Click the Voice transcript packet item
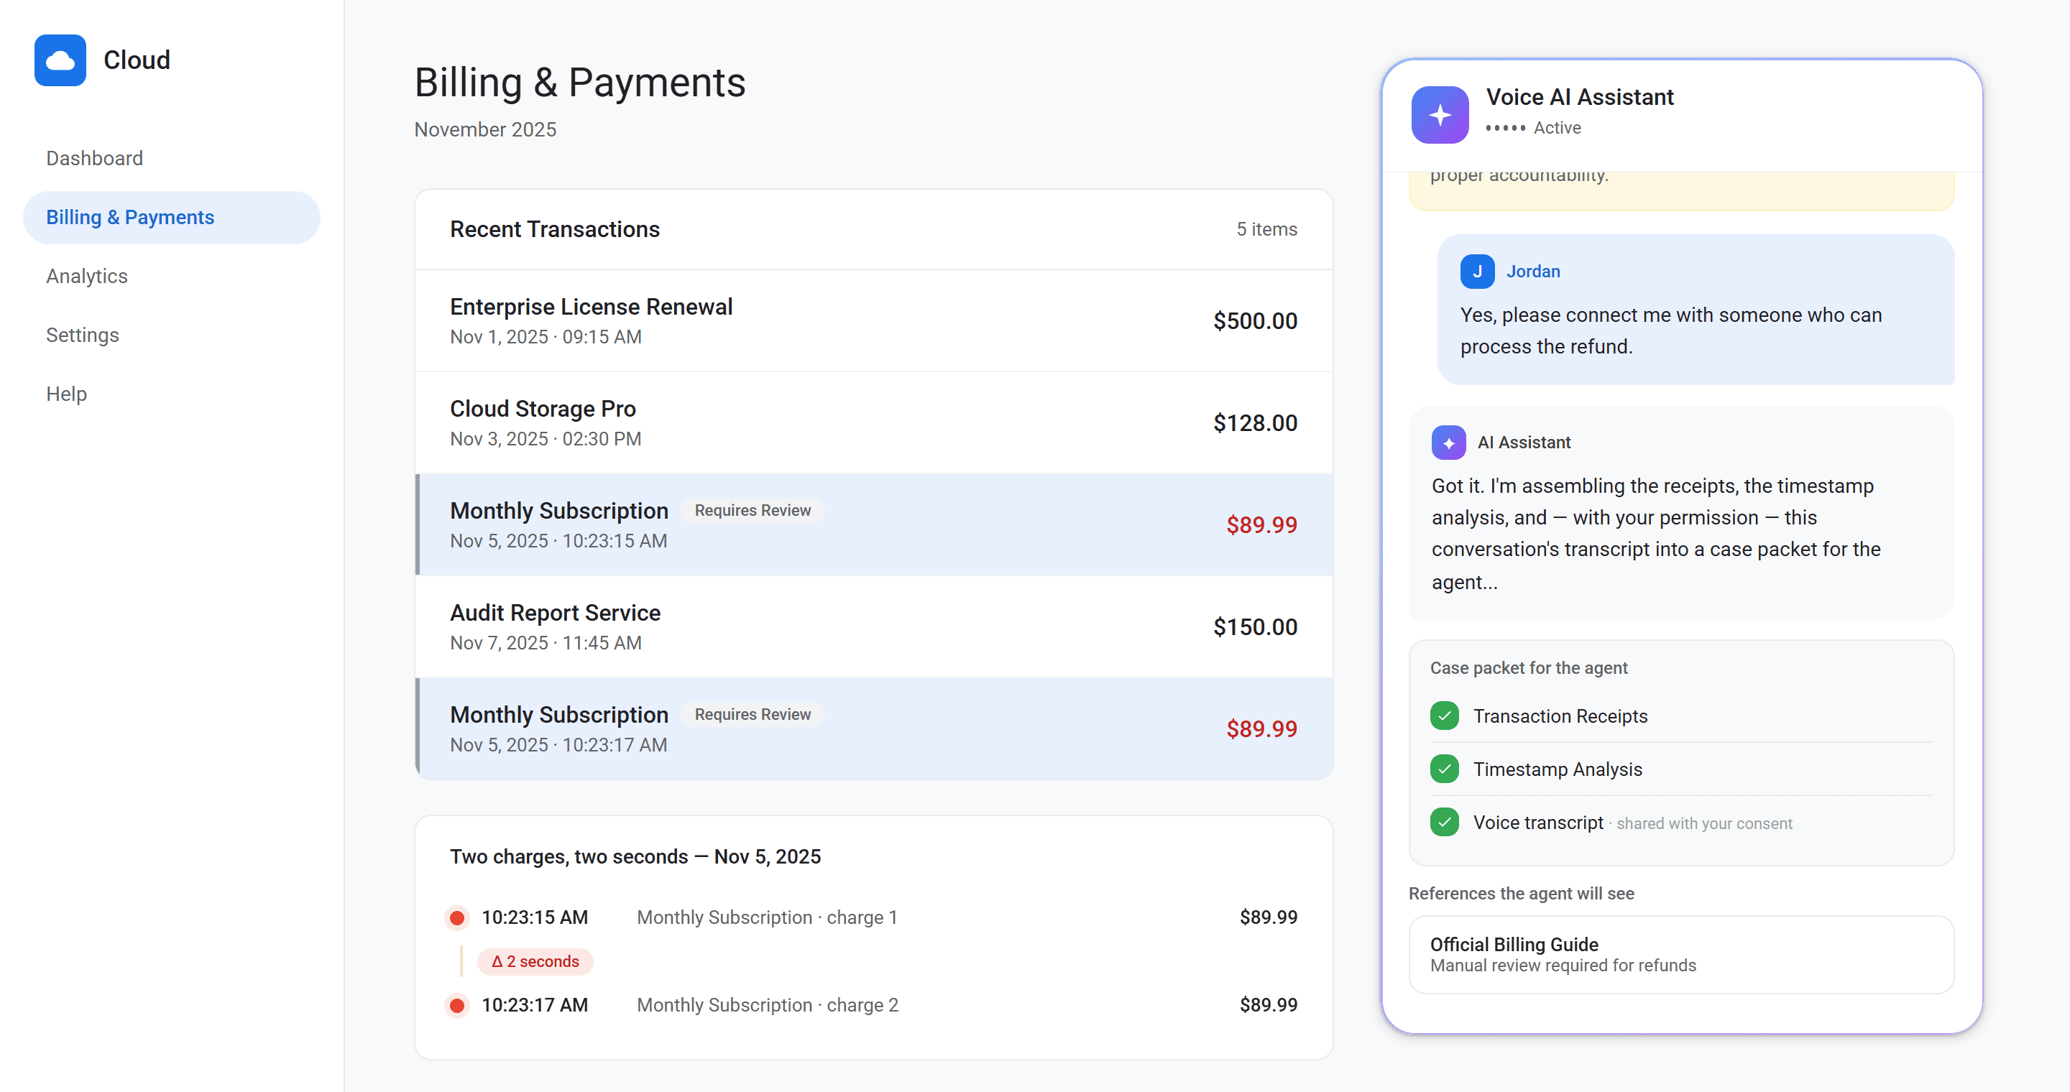2070x1092 pixels. [x=1682, y=822]
